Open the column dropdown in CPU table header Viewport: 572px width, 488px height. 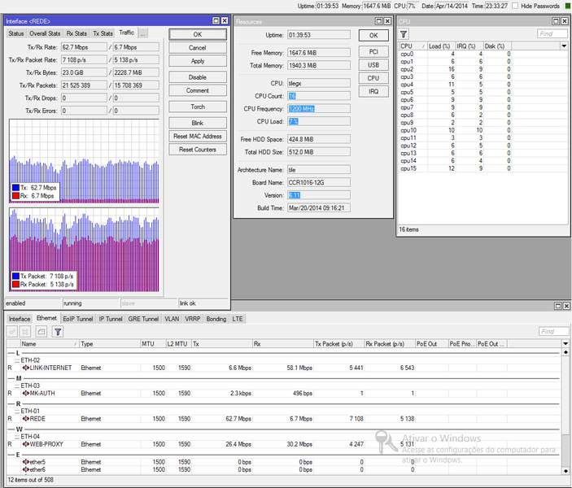tap(563, 46)
